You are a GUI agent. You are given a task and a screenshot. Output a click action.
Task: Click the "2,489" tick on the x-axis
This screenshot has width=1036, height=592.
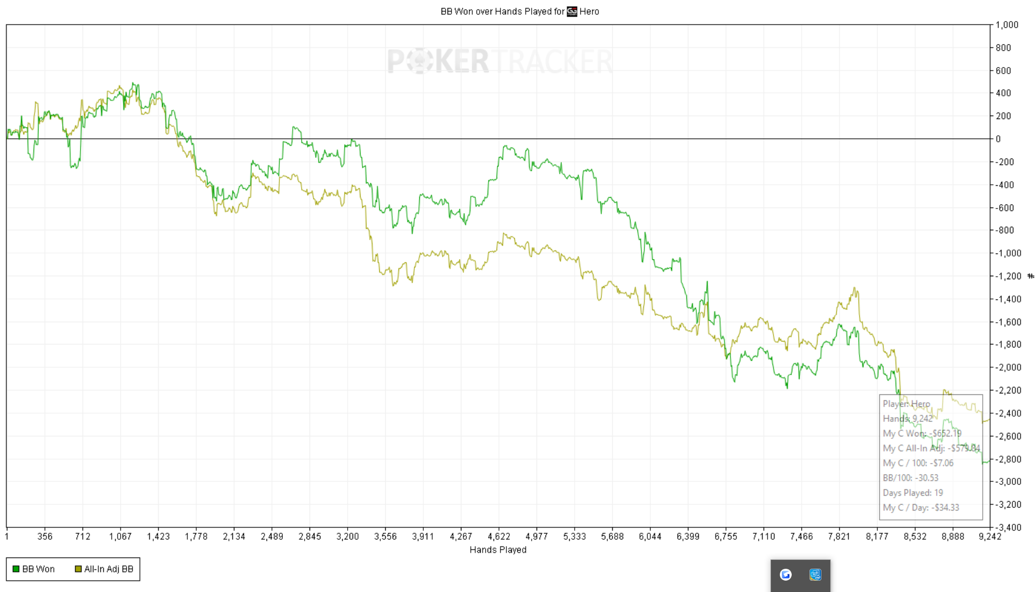pos(272,537)
